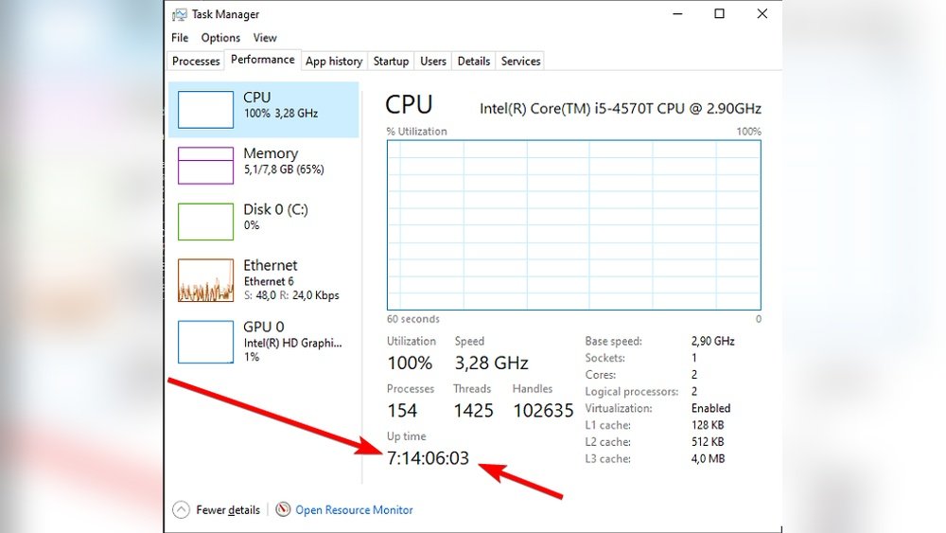
Task: Switch to the App history tab
Action: [334, 62]
